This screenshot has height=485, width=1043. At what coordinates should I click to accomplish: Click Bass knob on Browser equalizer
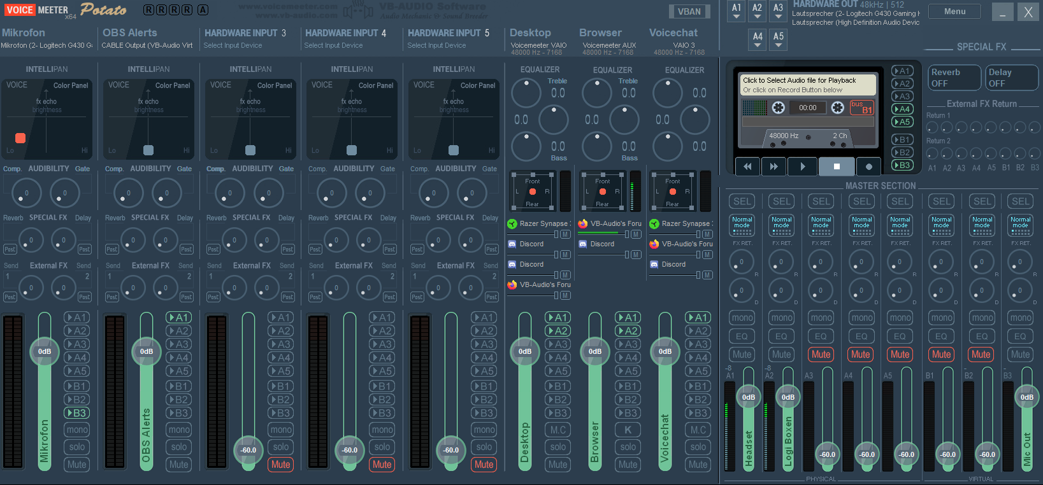click(x=597, y=146)
